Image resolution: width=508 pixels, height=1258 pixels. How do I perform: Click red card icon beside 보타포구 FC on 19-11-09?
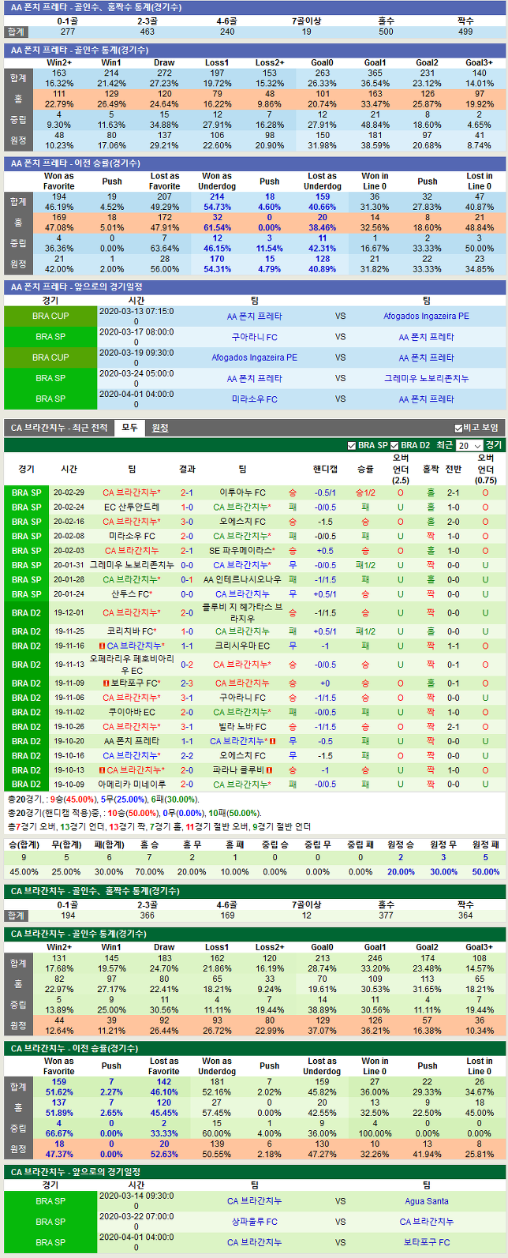[106, 683]
